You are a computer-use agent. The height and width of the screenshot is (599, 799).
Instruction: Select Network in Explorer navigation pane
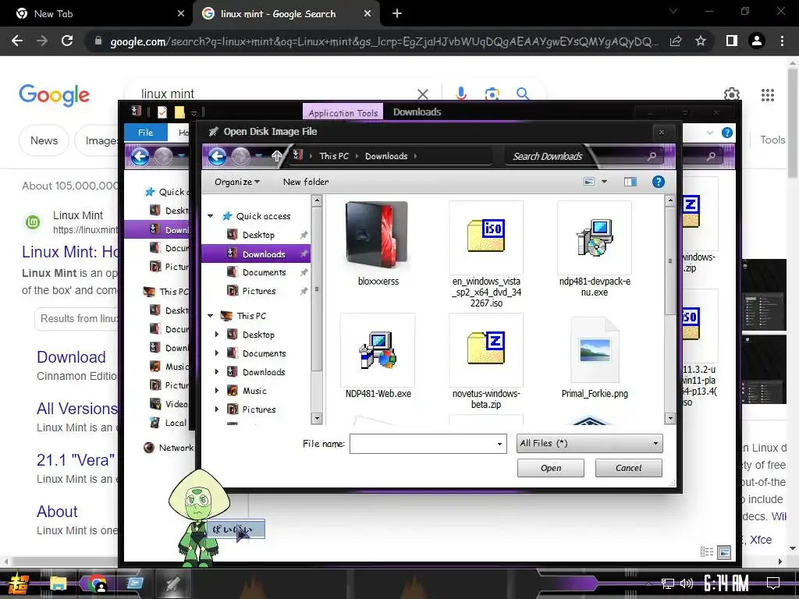tap(176, 448)
